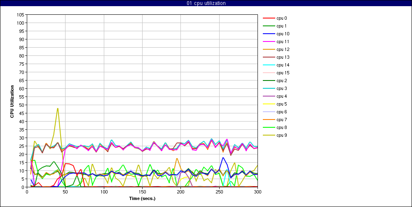This screenshot has height=207, width=412.
Task: Click the 300 x-axis tick label
Action: [258, 192]
